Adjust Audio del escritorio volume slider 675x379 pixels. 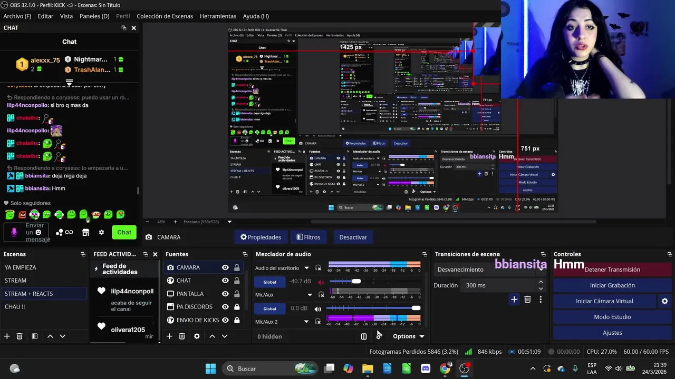pyautogui.click(x=356, y=282)
